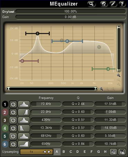Click band 2 gain -7.09dB field

tap(110, 112)
